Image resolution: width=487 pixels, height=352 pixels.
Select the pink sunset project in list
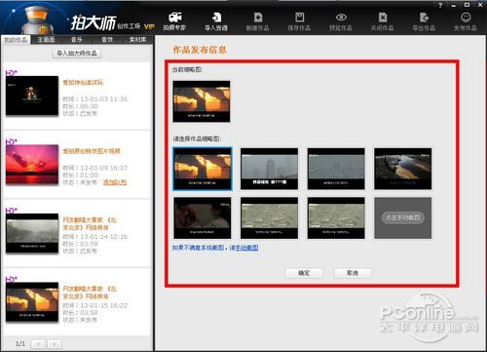(77, 165)
